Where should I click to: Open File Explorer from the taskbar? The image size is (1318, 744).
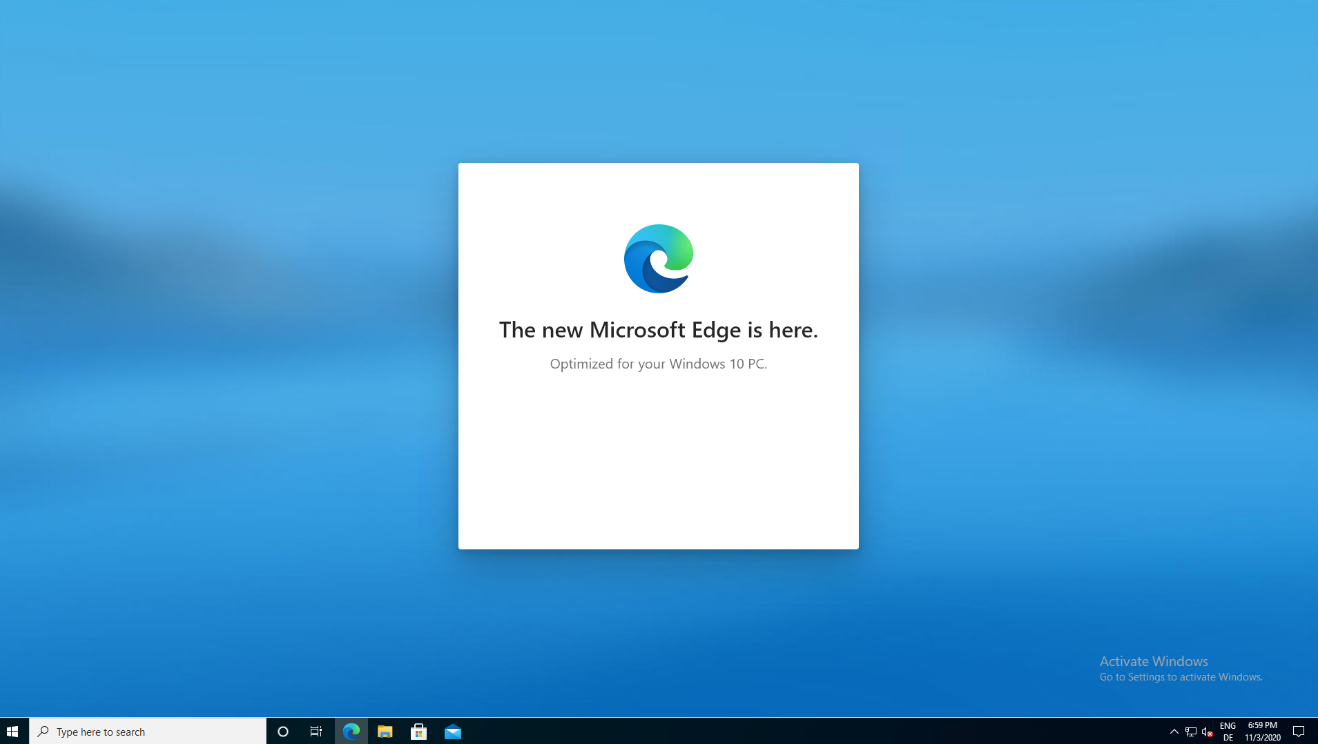(x=385, y=731)
